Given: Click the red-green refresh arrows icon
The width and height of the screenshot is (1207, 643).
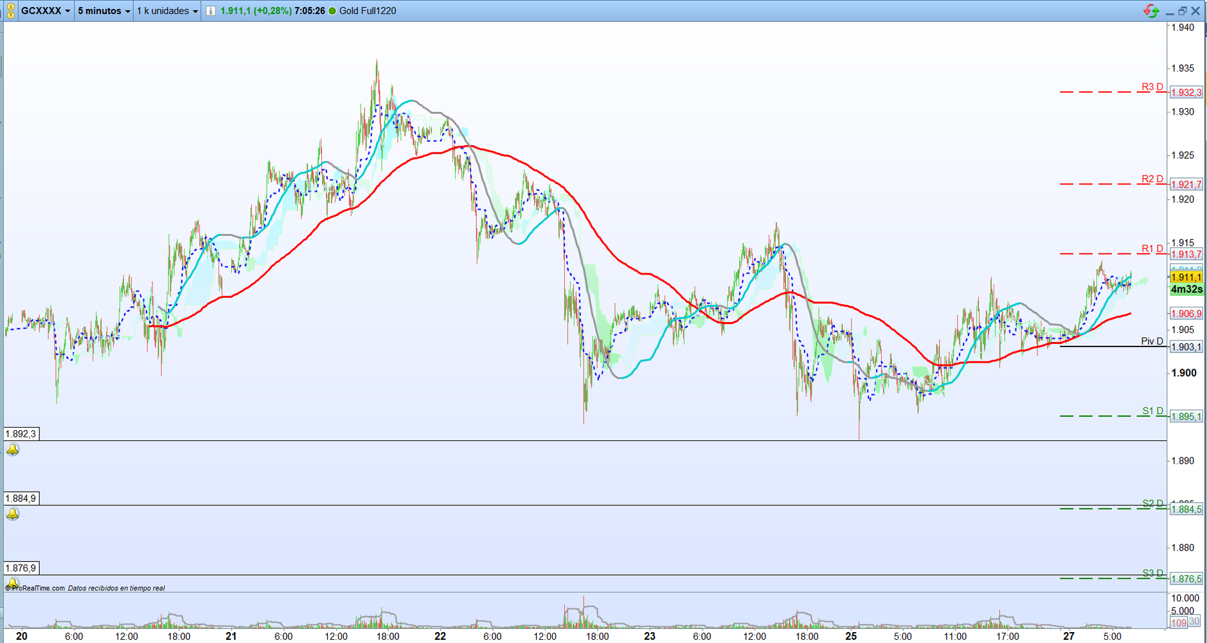Looking at the screenshot, I should [x=1151, y=11].
